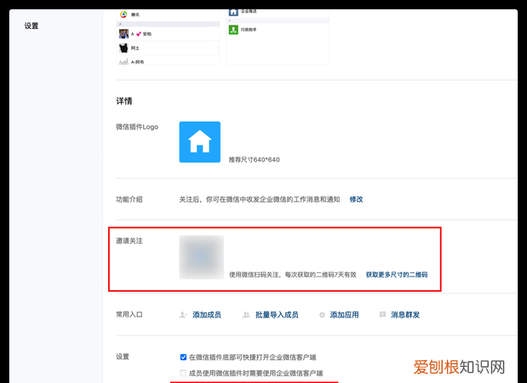
Task: Click the people icon beside 批量导入成员
Action: coord(246,315)
